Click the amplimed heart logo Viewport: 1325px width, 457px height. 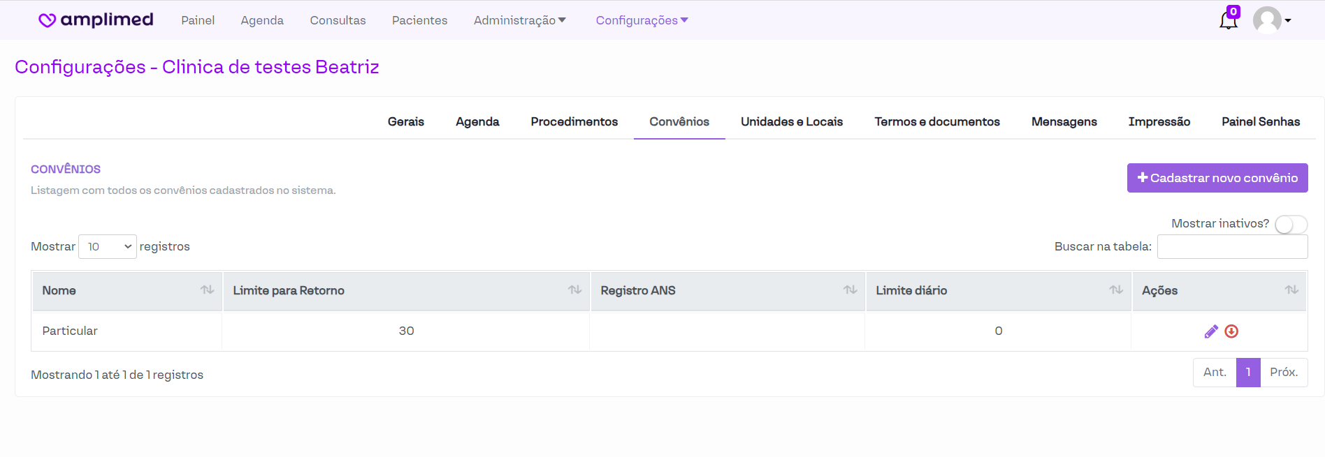(48, 20)
